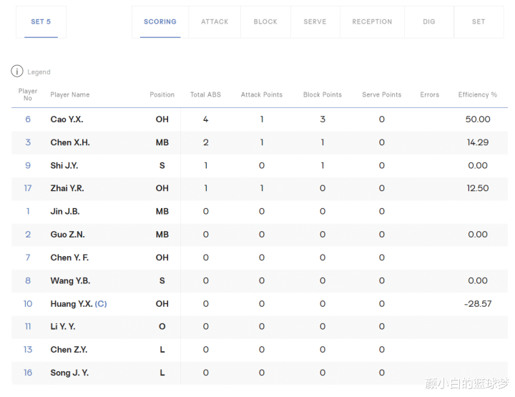Click player number 16 link
515x397 pixels.
pos(28,373)
